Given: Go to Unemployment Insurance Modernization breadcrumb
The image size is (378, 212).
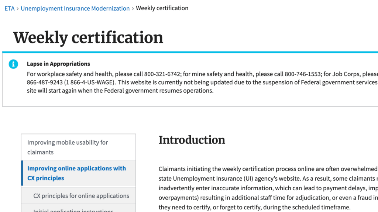Looking at the screenshot, I should tap(75, 8).
